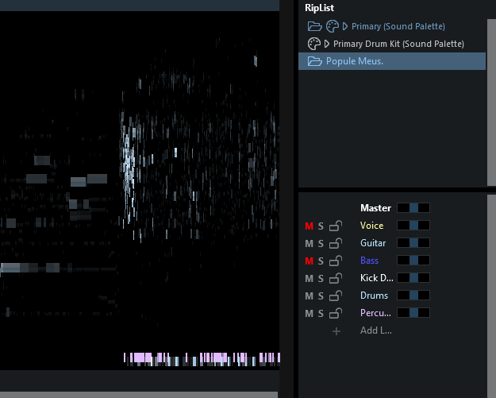Solo the Drums layer
The height and width of the screenshot is (398, 496).
click(x=321, y=296)
